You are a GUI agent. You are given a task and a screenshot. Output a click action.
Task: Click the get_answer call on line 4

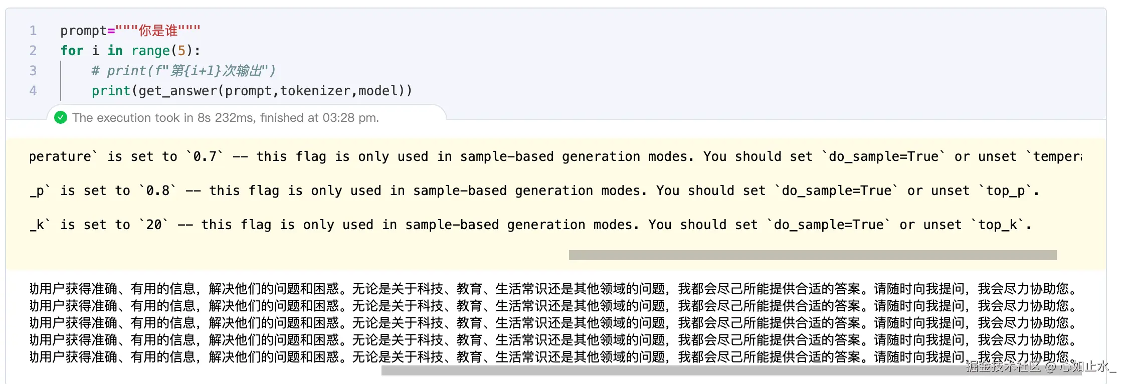(x=177, y=91)
